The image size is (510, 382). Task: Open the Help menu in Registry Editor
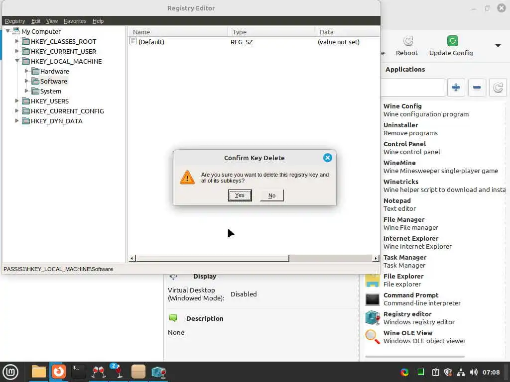[98, 21]
